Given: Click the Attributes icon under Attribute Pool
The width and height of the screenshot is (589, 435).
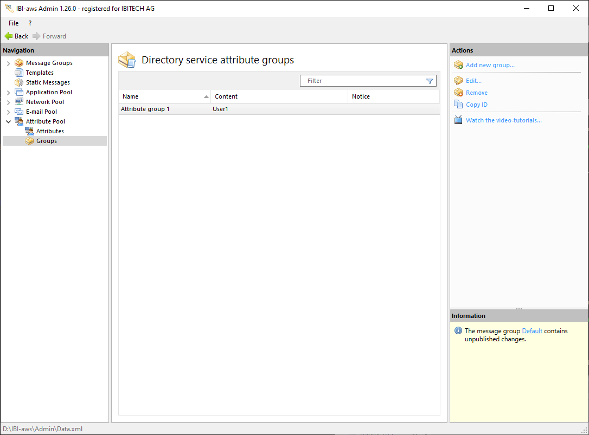Looking at the screenshot, I should coord(29,131).
